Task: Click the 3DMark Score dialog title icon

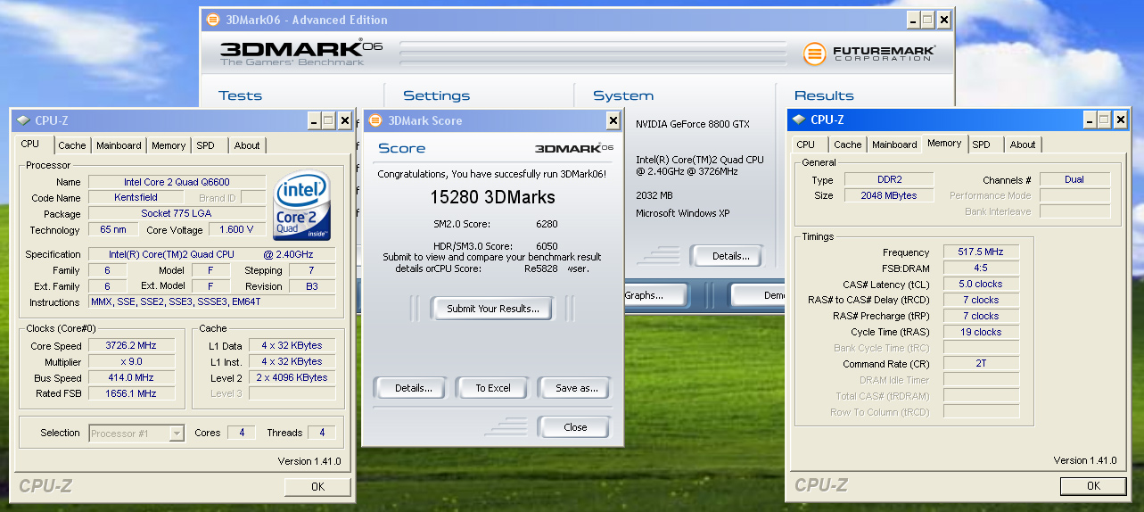Action: [374, 120]
